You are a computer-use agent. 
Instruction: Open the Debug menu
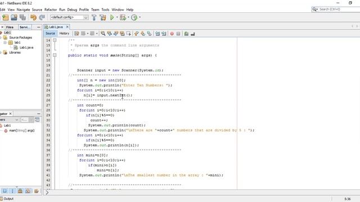(72, 10)
